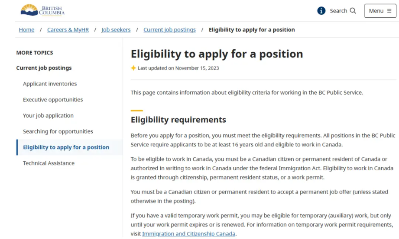Open Applicant inventories topic
The height and width of the screenshot is (239, 399).
(50, 84)
